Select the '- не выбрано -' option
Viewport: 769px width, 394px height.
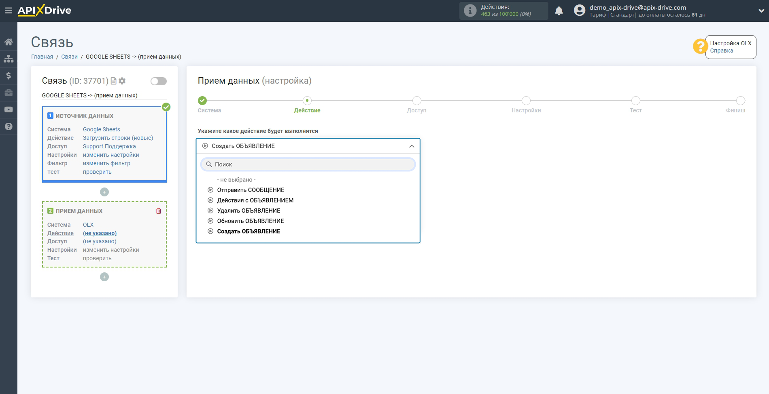click(236, 180)
